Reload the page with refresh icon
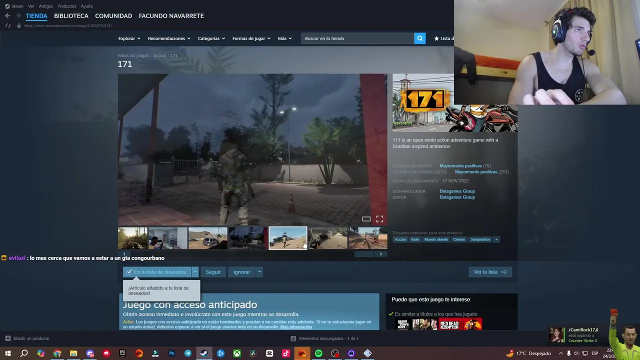 (x=7, y=25)
